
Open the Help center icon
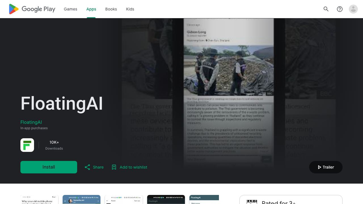(340, 9)
